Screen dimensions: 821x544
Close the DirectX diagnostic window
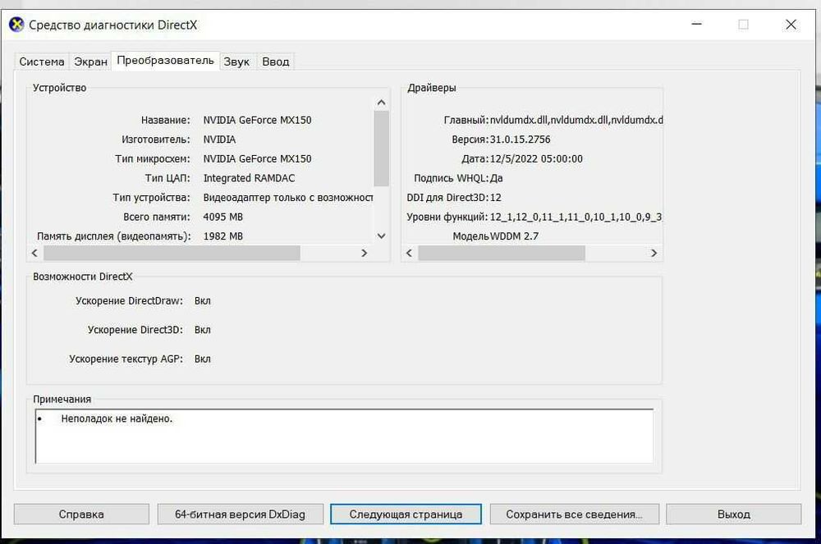point(791,24)
